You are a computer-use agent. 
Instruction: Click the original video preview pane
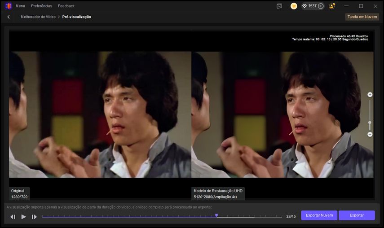click(x=100, y=114)
